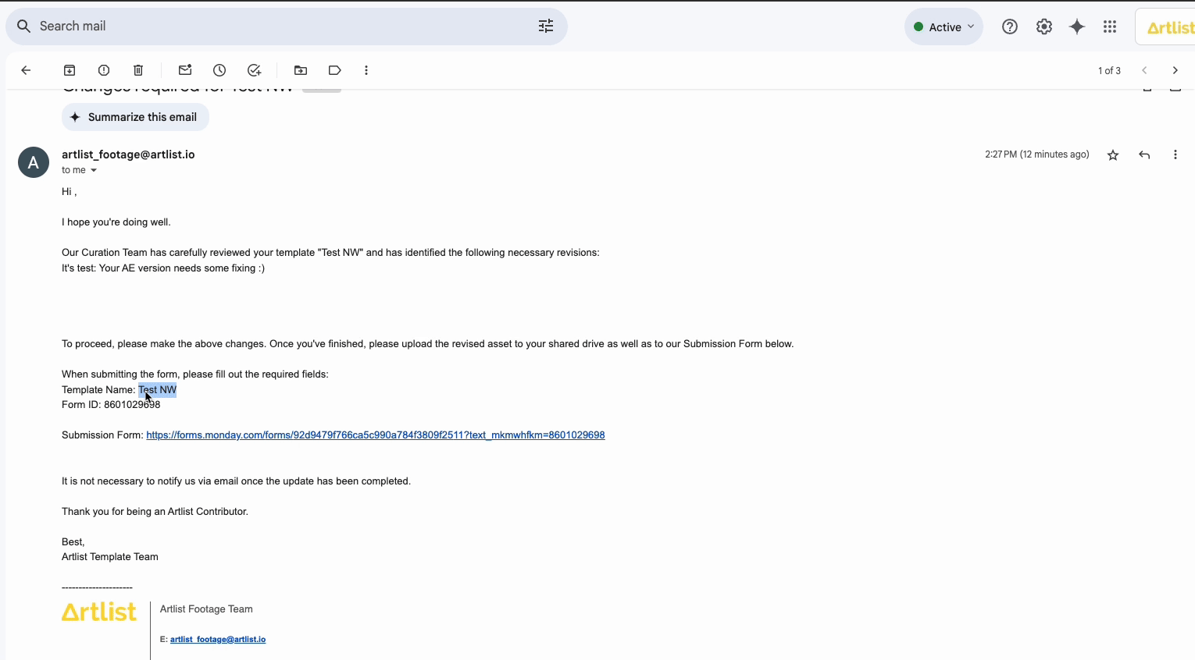Image resolution: width=1195 pixels, height=660 pixels.
Task: Click the Search mail field
Action: tap(286, 27)
